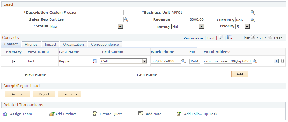
Task: Switch to the Impact tab
Action: 50,44
